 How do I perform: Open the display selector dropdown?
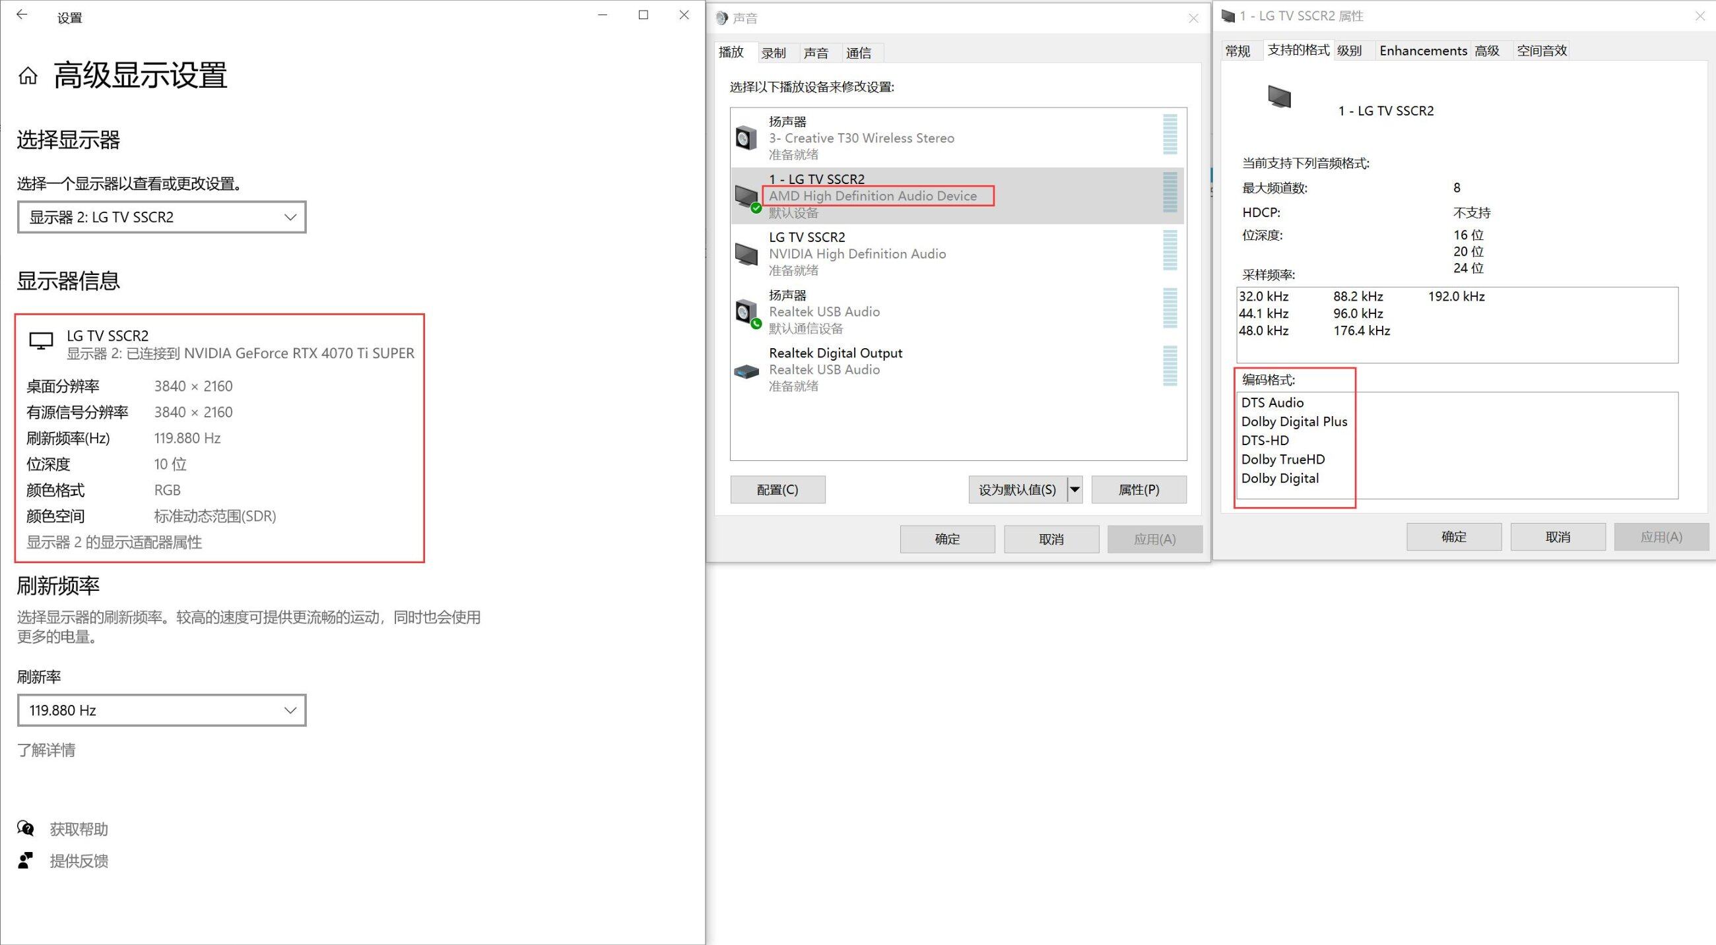click(162, 217)
